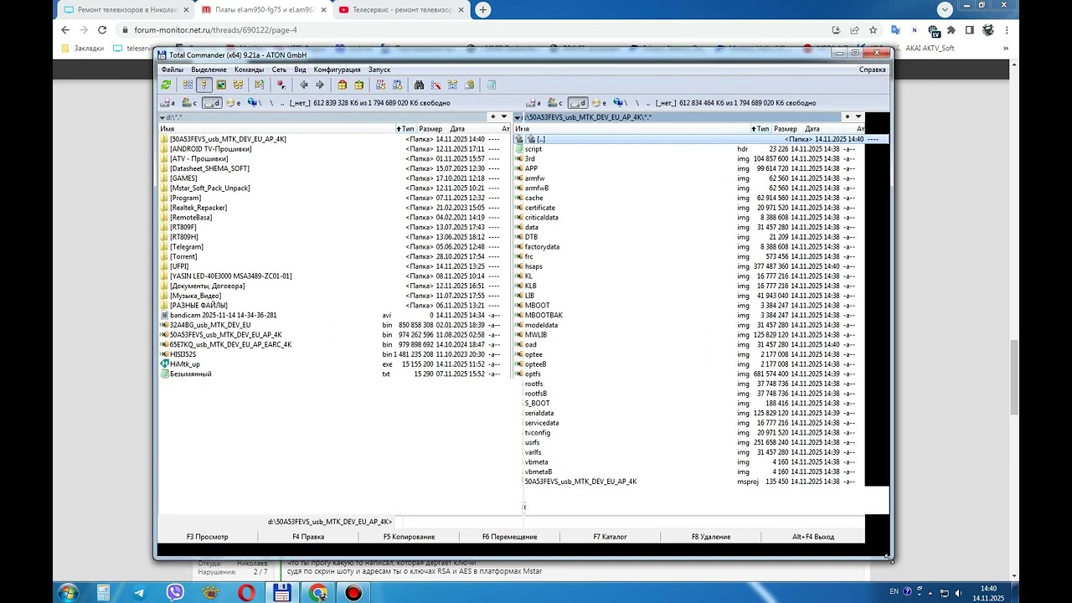
Task: Open the left panel directory history dropdown
Action: pyautogui.click(x=503, y=117)
